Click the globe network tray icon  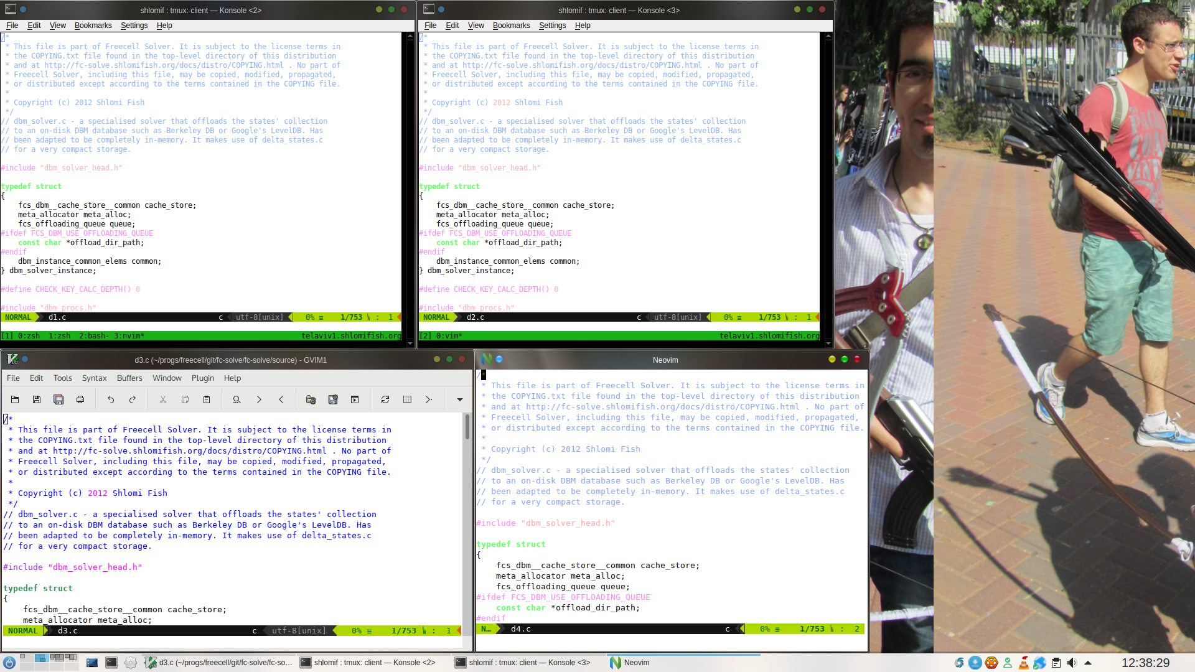pos(1040,663)
